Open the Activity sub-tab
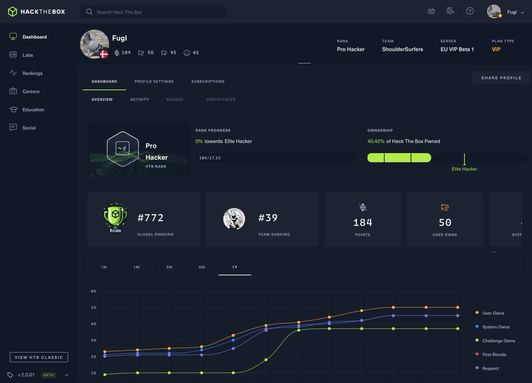 [x=140, y=100]
